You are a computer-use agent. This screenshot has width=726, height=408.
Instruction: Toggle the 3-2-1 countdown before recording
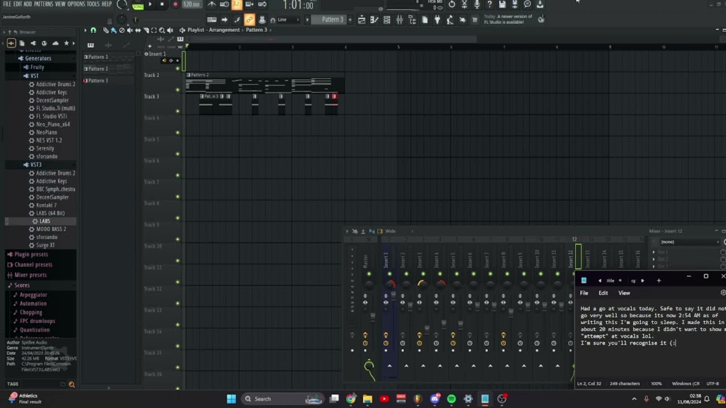(237, 5)
